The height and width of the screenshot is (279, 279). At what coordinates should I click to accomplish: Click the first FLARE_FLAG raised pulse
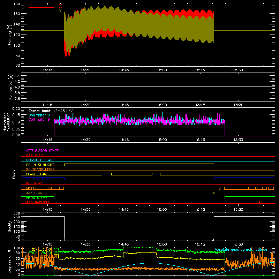(107, 173)
